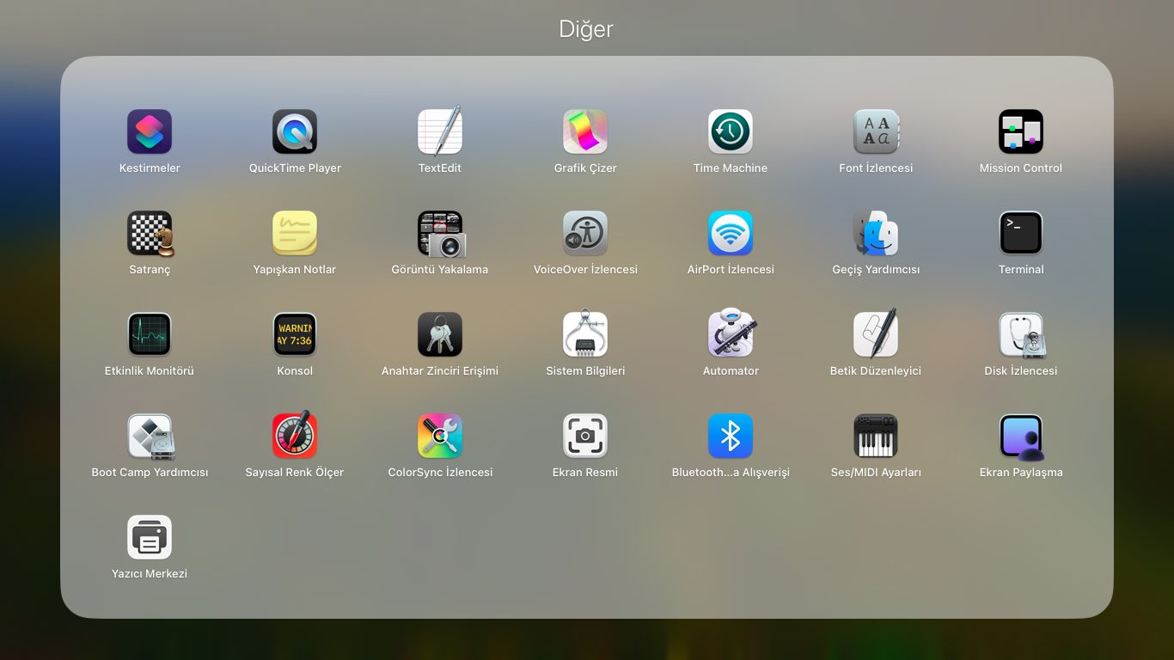Open Time Machine
The width and height of the screenshot is (1174, 660).
click(731, 132)
